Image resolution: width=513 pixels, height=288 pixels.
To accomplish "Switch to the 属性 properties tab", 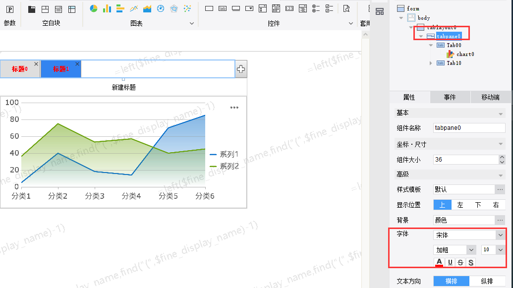I will click(x=409, y=97).
